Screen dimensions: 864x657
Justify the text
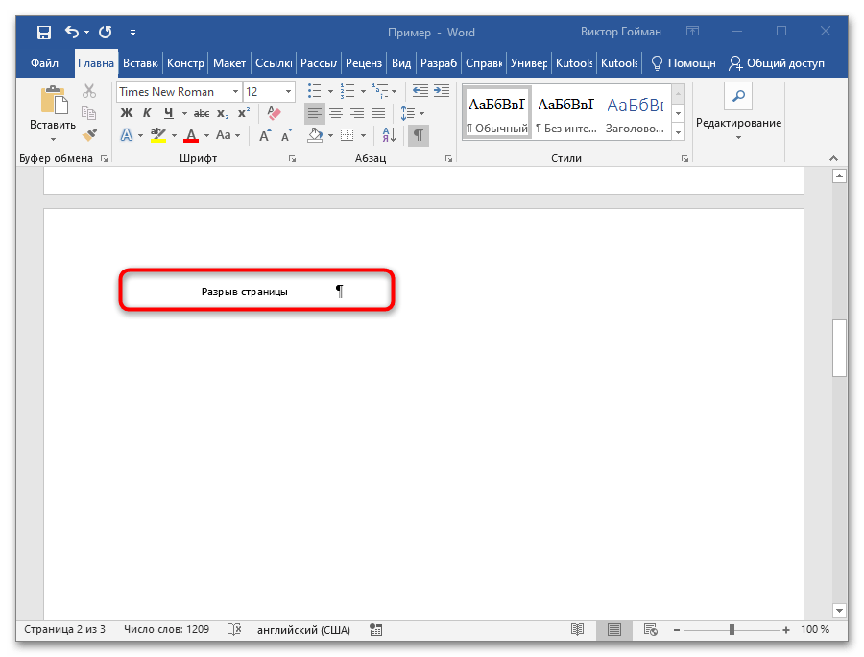[x=378, y=113]
